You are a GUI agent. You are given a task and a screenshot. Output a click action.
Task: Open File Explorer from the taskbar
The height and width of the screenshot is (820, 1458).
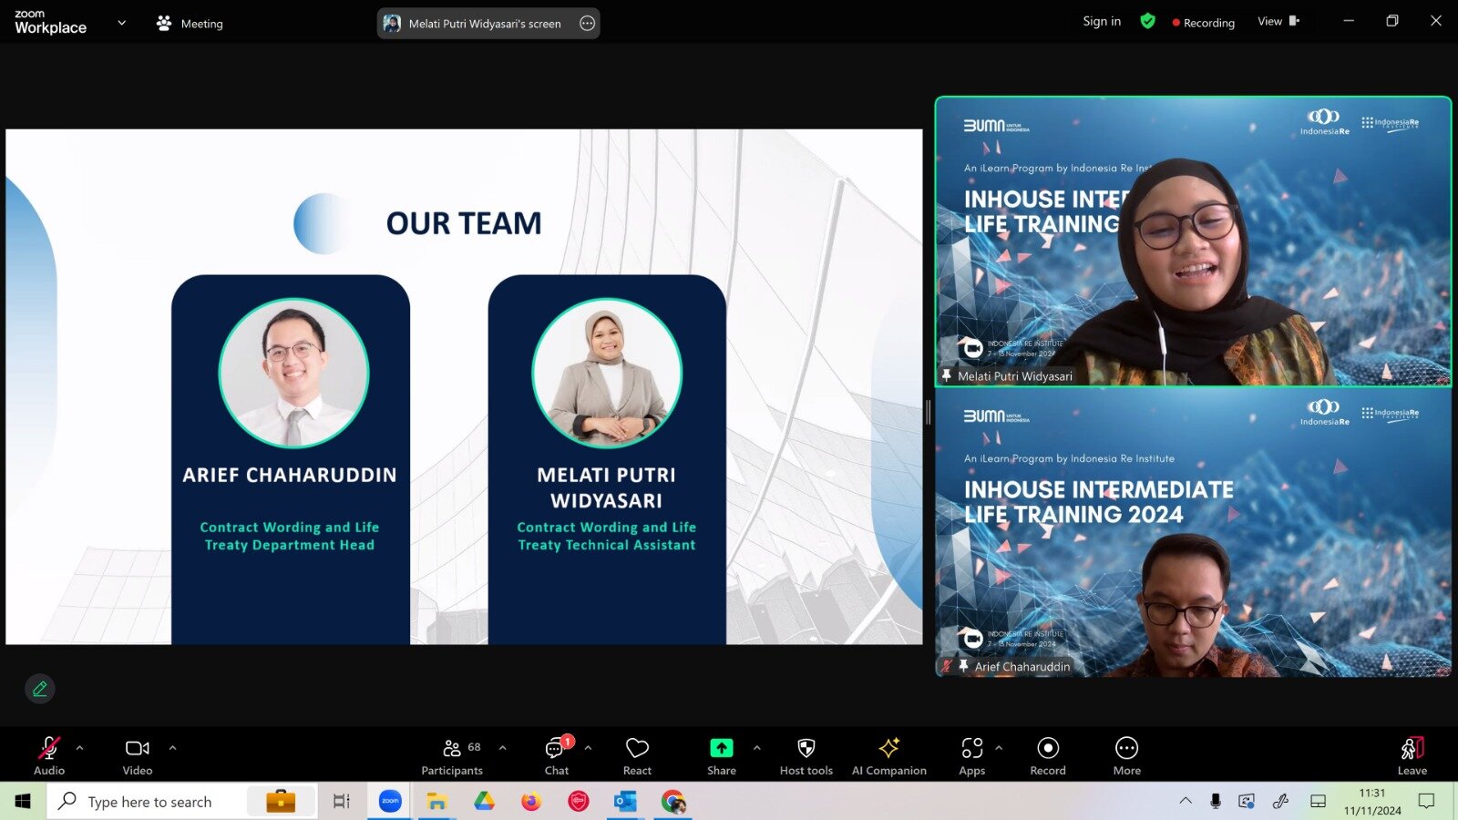click(437, 801)
